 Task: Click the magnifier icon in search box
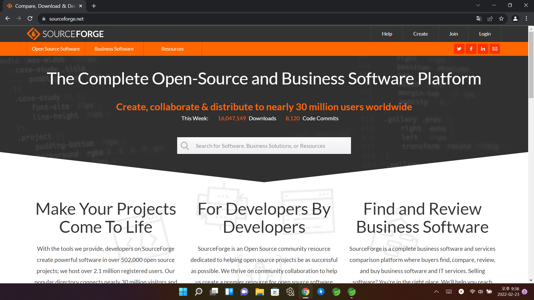click(x=185, y=146)
